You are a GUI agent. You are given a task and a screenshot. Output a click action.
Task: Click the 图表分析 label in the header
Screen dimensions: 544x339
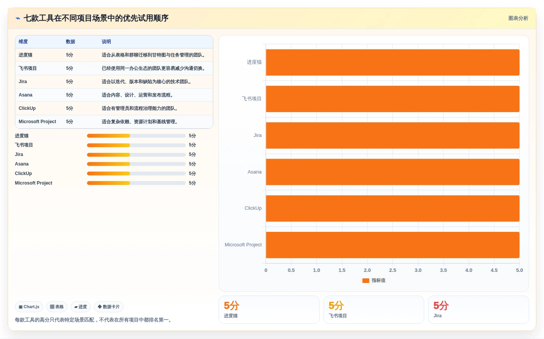[518, 18]
